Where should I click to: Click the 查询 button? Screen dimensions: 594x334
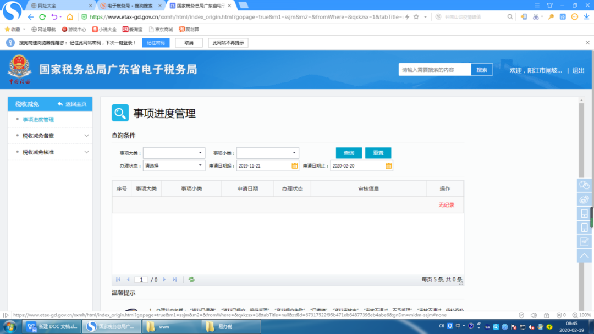click(349, 153)
